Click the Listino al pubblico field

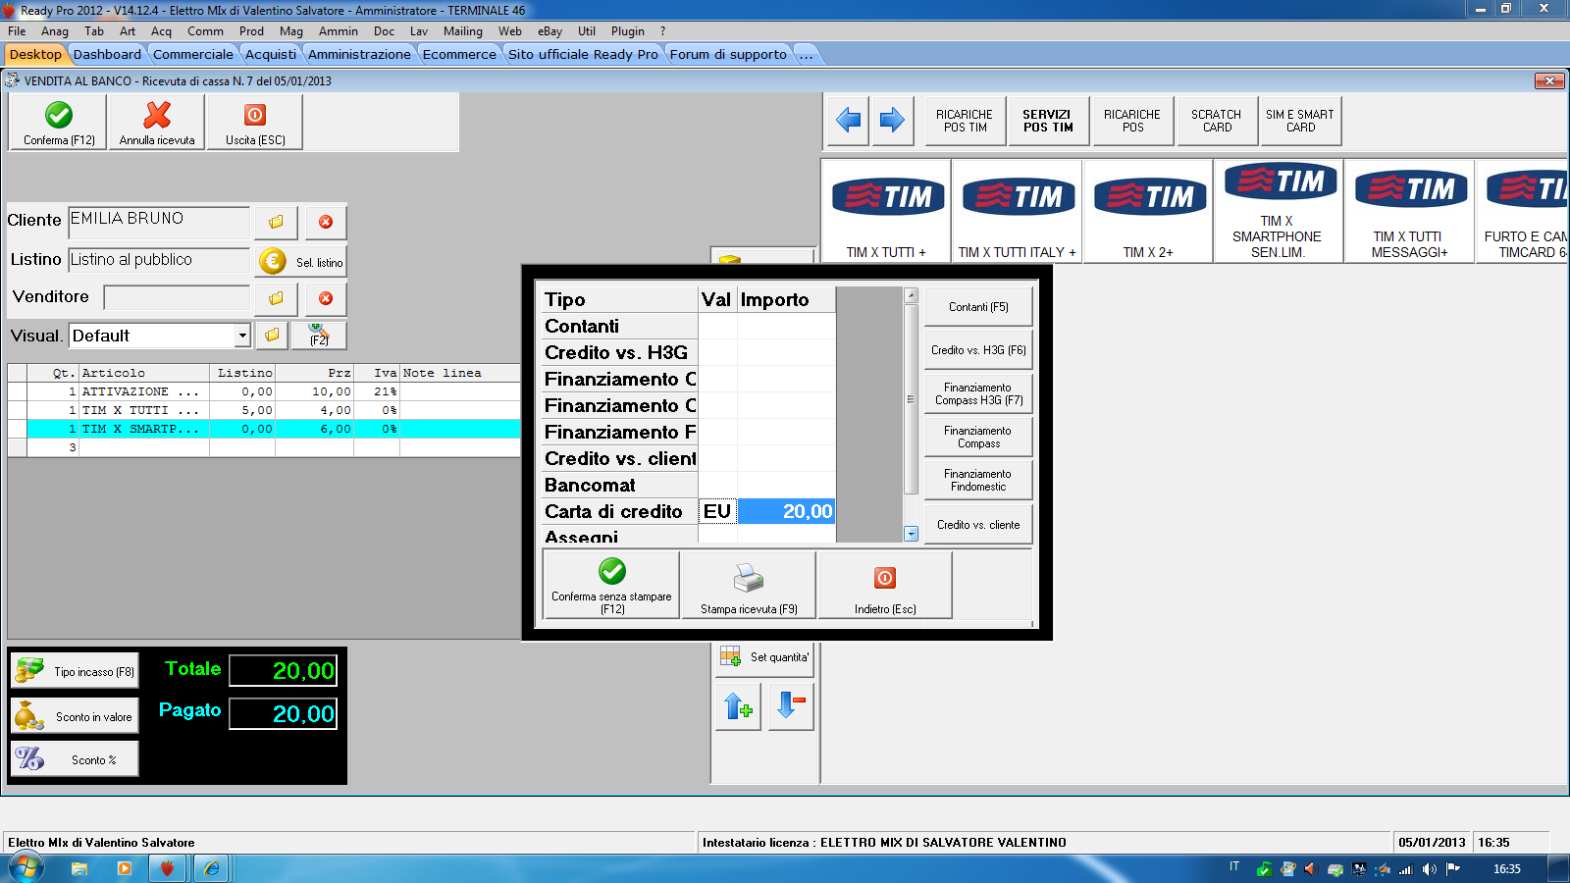tap(159, 260)
